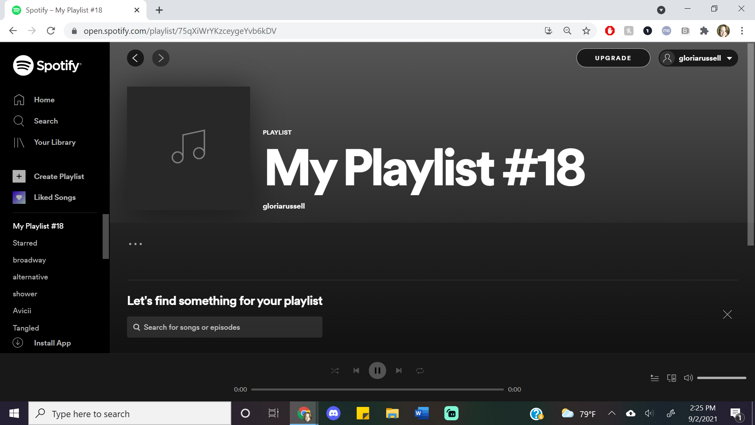Open Your Library in sidebar
Screen dimensions: 755x425
pos(54,142)
